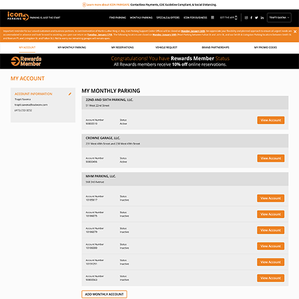
Task: Click the Account Information heading
Action: click(33, 94)
